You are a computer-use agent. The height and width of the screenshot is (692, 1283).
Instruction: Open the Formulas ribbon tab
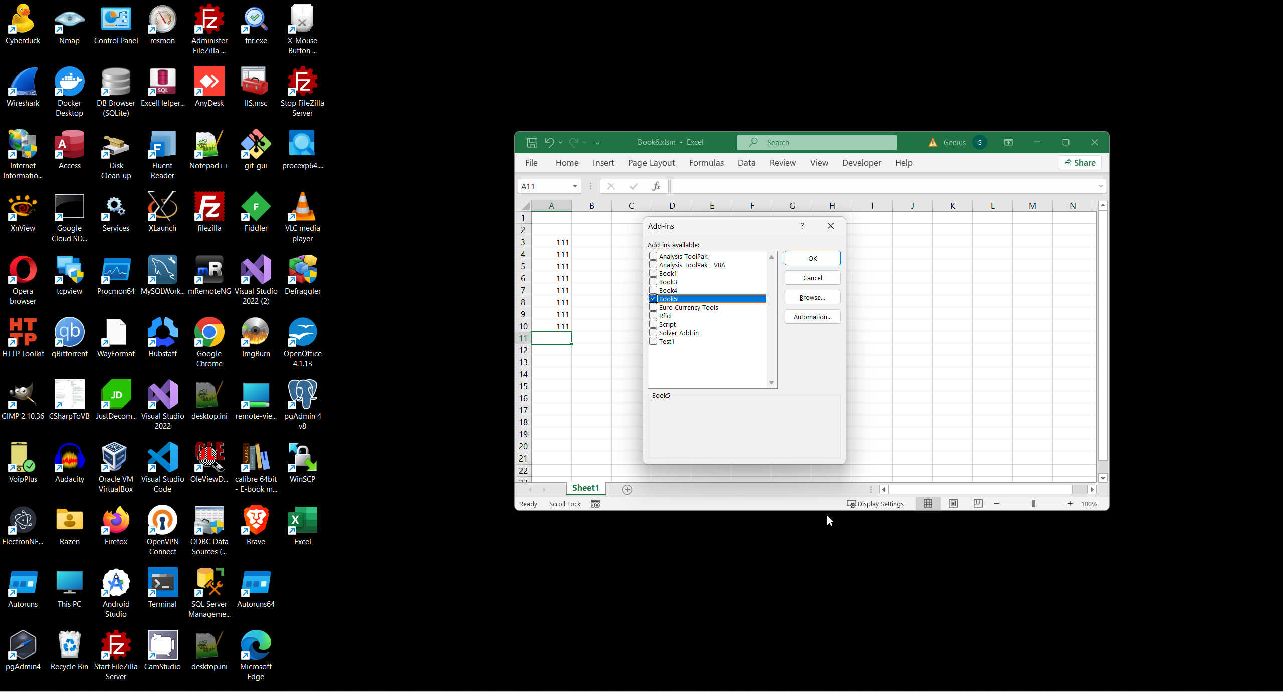click(x=706, y=163)
